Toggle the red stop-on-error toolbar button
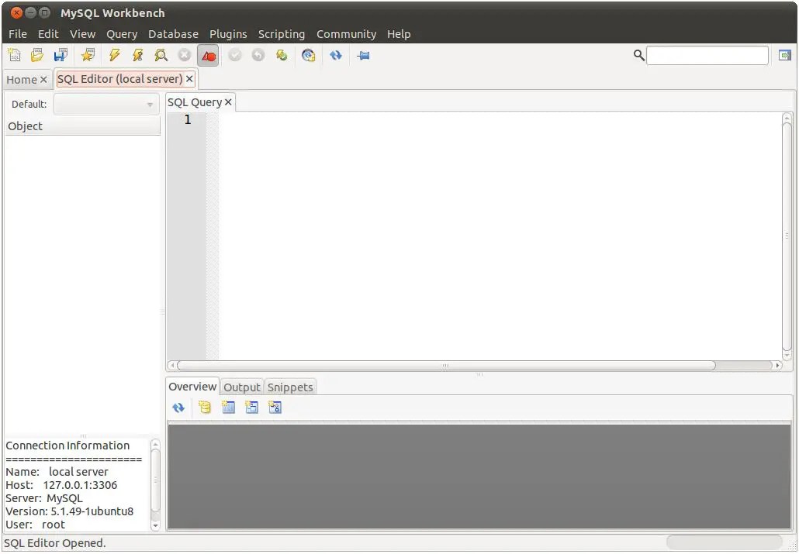 pyautogui.click(x=208, y=56)
